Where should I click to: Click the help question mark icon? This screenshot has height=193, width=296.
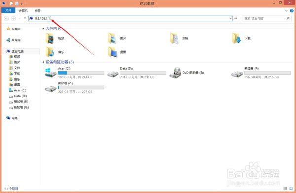pos(292,11)
